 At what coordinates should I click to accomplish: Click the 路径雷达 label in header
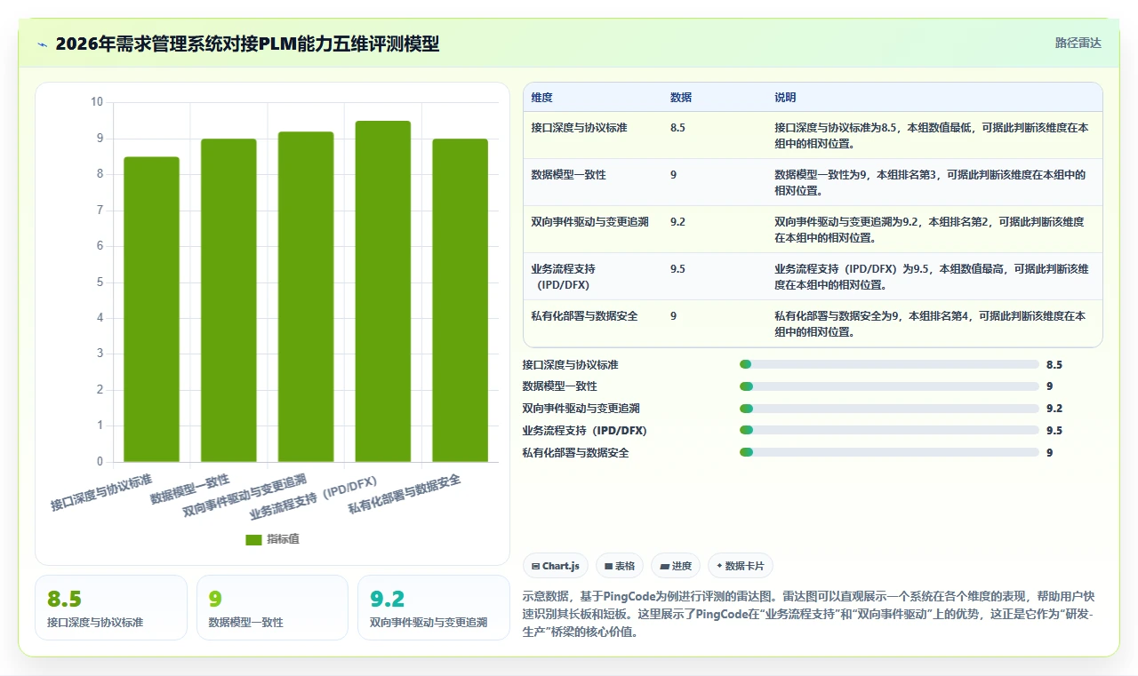tap(1078, 43)
